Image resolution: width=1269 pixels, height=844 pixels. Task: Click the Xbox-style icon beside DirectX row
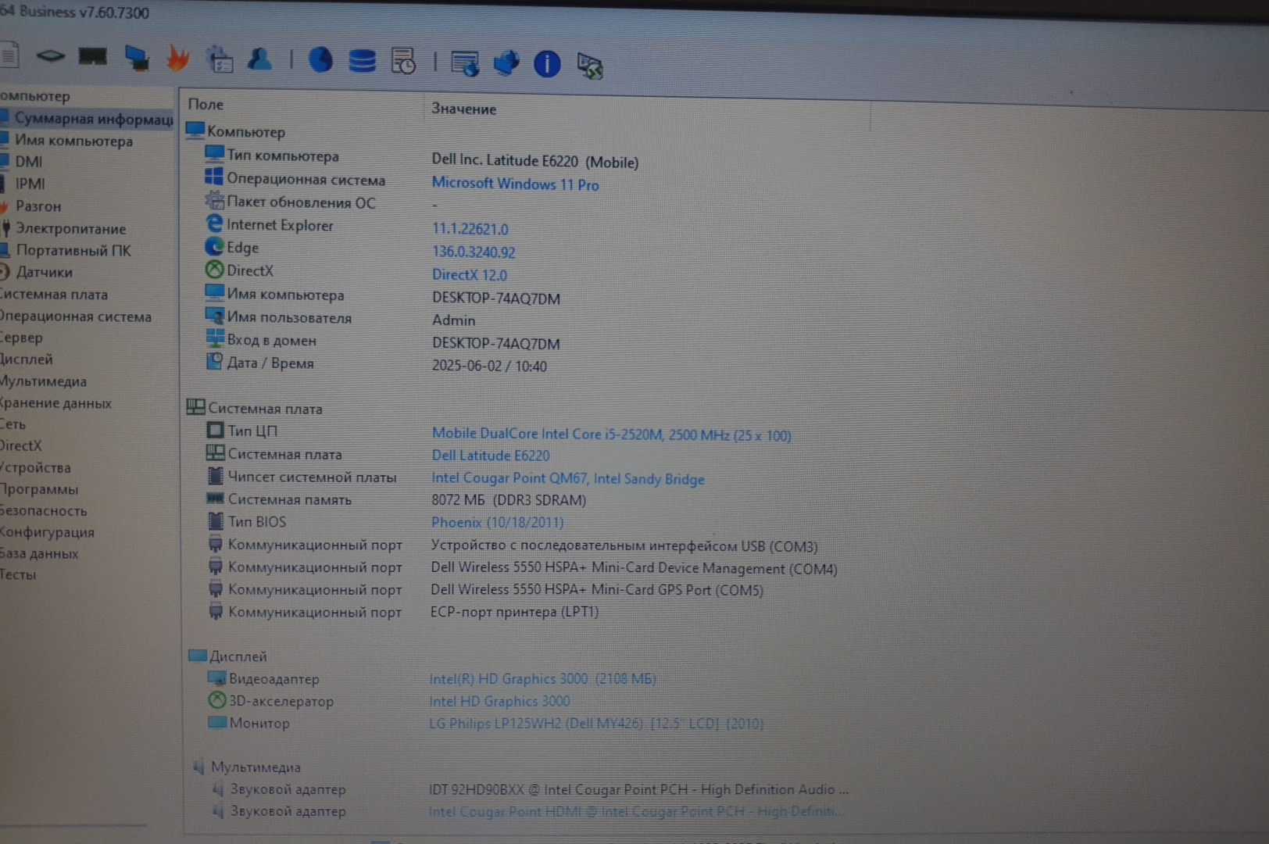point(214,270)
